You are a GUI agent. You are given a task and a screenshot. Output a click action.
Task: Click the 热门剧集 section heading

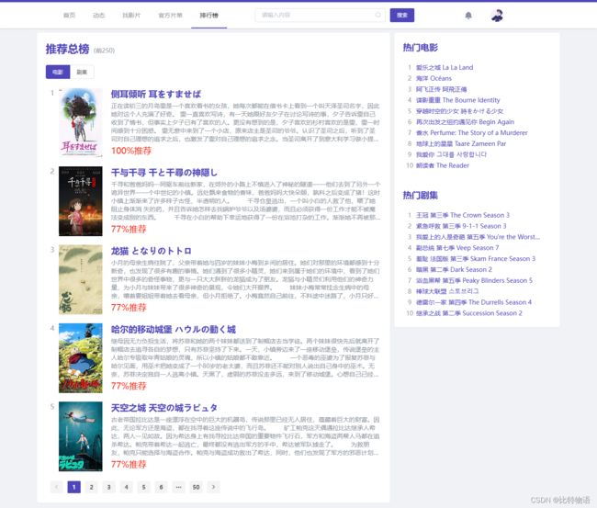421,196
